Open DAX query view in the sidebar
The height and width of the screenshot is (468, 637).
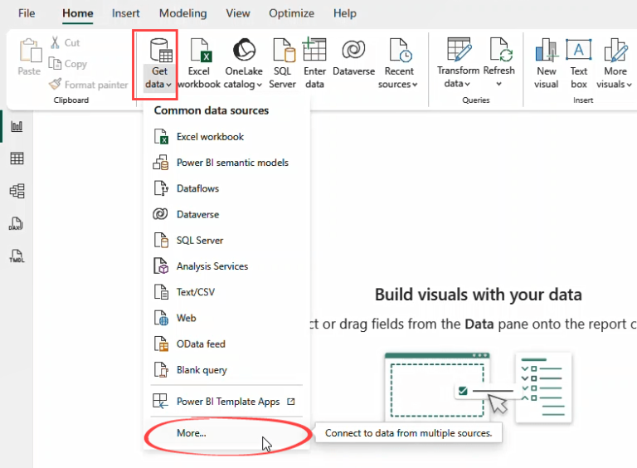(16, 224)
